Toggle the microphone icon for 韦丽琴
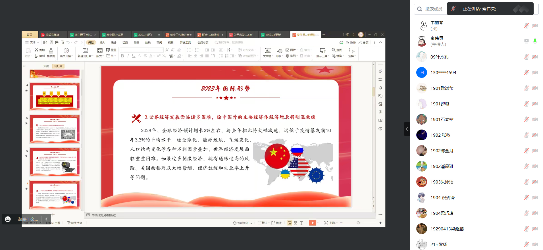This screenshot has width=543, height=250. [x=526, y=26]
